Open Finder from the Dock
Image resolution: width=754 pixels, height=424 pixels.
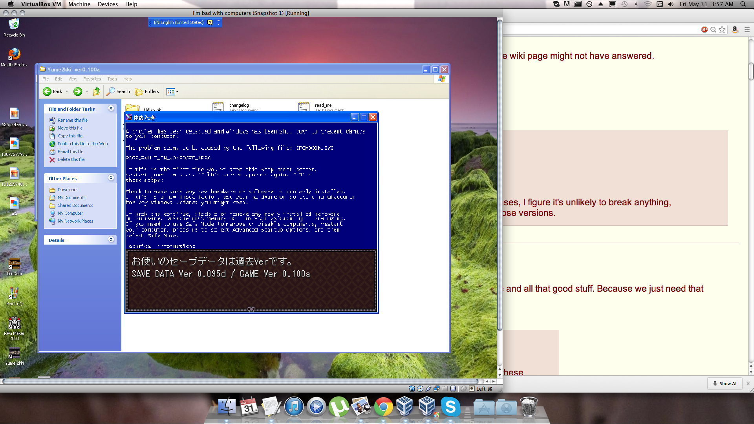(x=227, y=407)
